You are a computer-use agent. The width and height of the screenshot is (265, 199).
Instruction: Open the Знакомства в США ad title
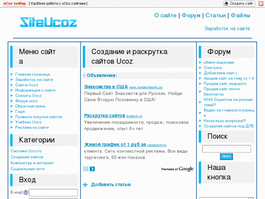(106, 87)
